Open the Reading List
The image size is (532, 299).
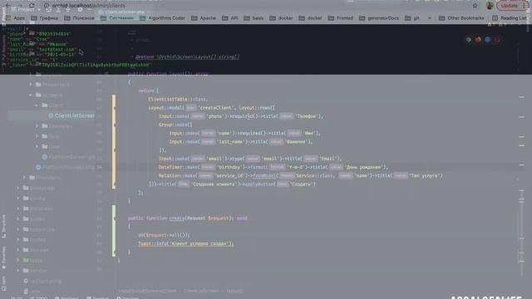click(510, 18)
